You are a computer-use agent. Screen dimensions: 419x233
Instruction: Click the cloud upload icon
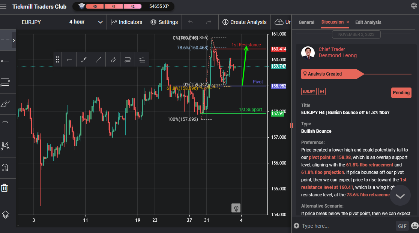click(279, 22)
